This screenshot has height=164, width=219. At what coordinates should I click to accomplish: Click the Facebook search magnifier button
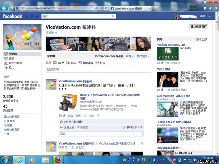tap(113, 16)
